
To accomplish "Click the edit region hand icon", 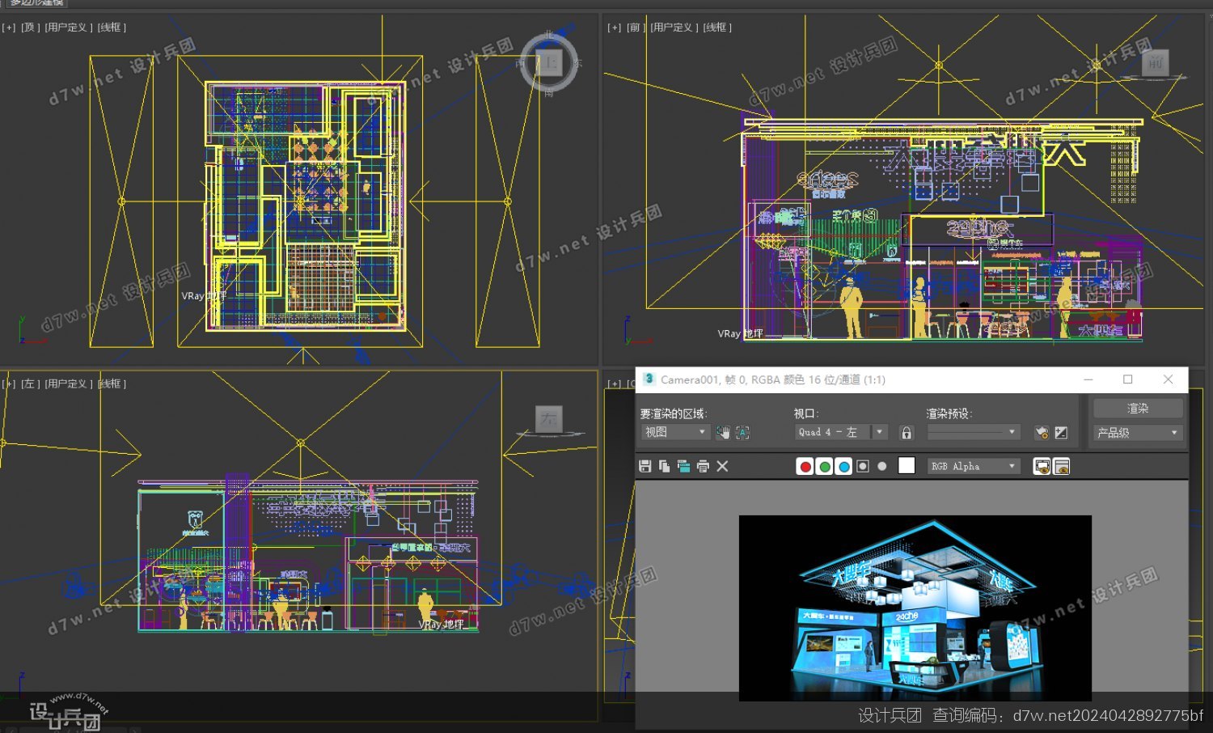I will (x=723, y=433).
